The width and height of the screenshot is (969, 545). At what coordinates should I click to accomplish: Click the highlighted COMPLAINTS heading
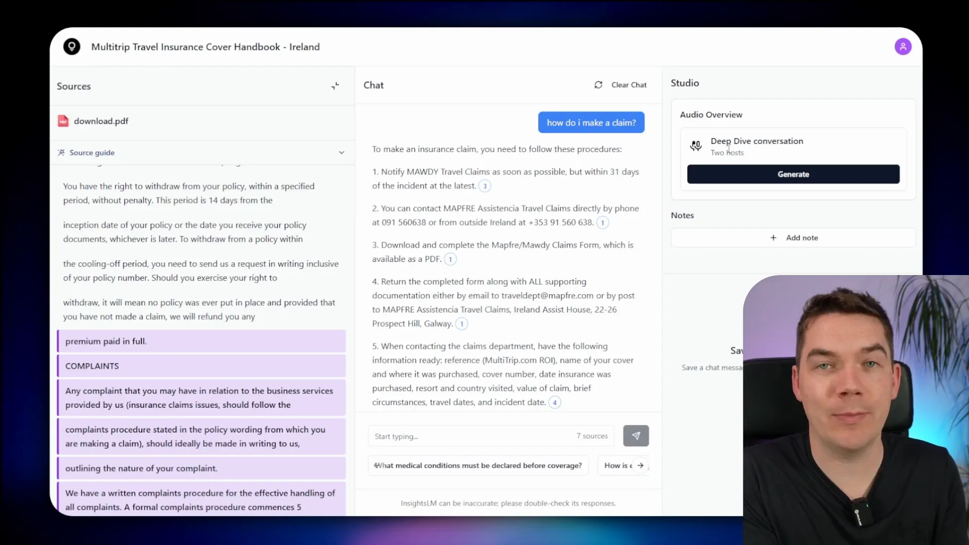(202, 366)
